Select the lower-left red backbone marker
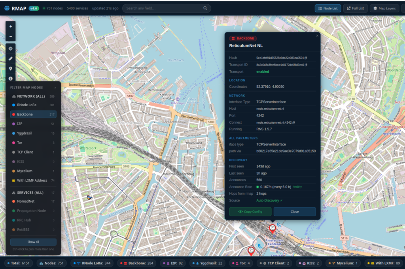The width and height of the screenshot is (405, 269). [x=251, y=250]
